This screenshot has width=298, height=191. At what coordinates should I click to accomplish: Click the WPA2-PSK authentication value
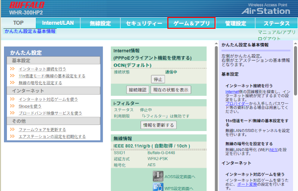(157, 159)
